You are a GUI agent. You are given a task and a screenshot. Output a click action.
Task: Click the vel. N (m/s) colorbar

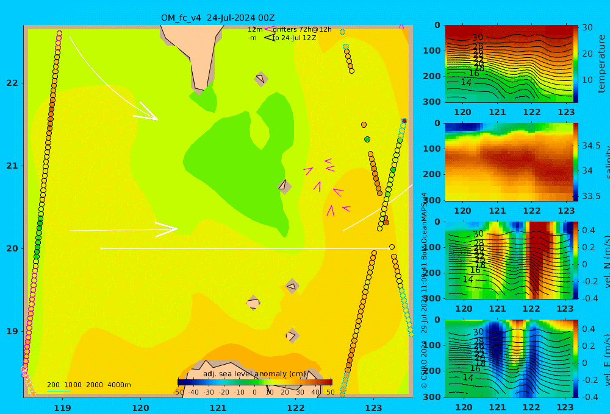(576, 260)
